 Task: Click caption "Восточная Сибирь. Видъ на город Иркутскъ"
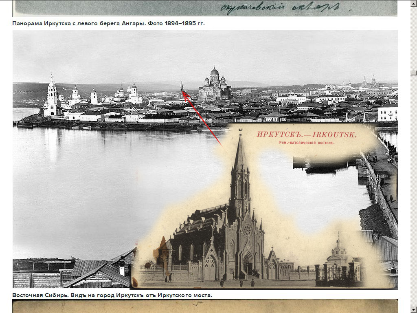click(x=78, y=295)
